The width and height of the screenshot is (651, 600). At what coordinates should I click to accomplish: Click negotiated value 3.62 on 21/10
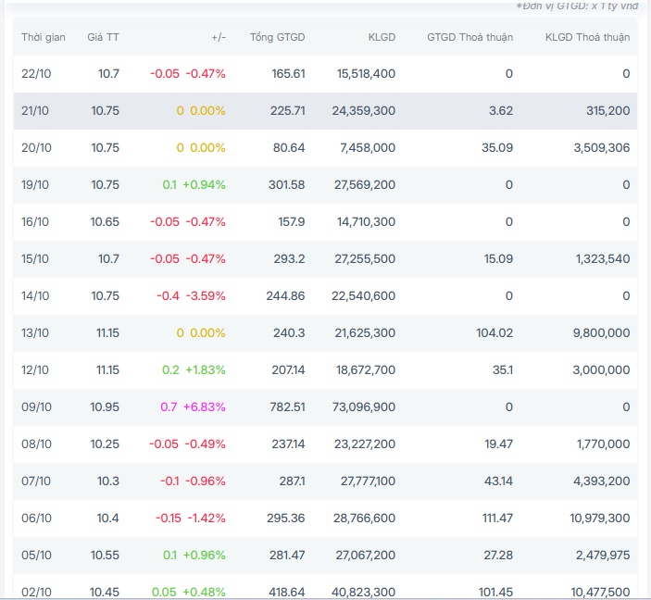point(501,111)
